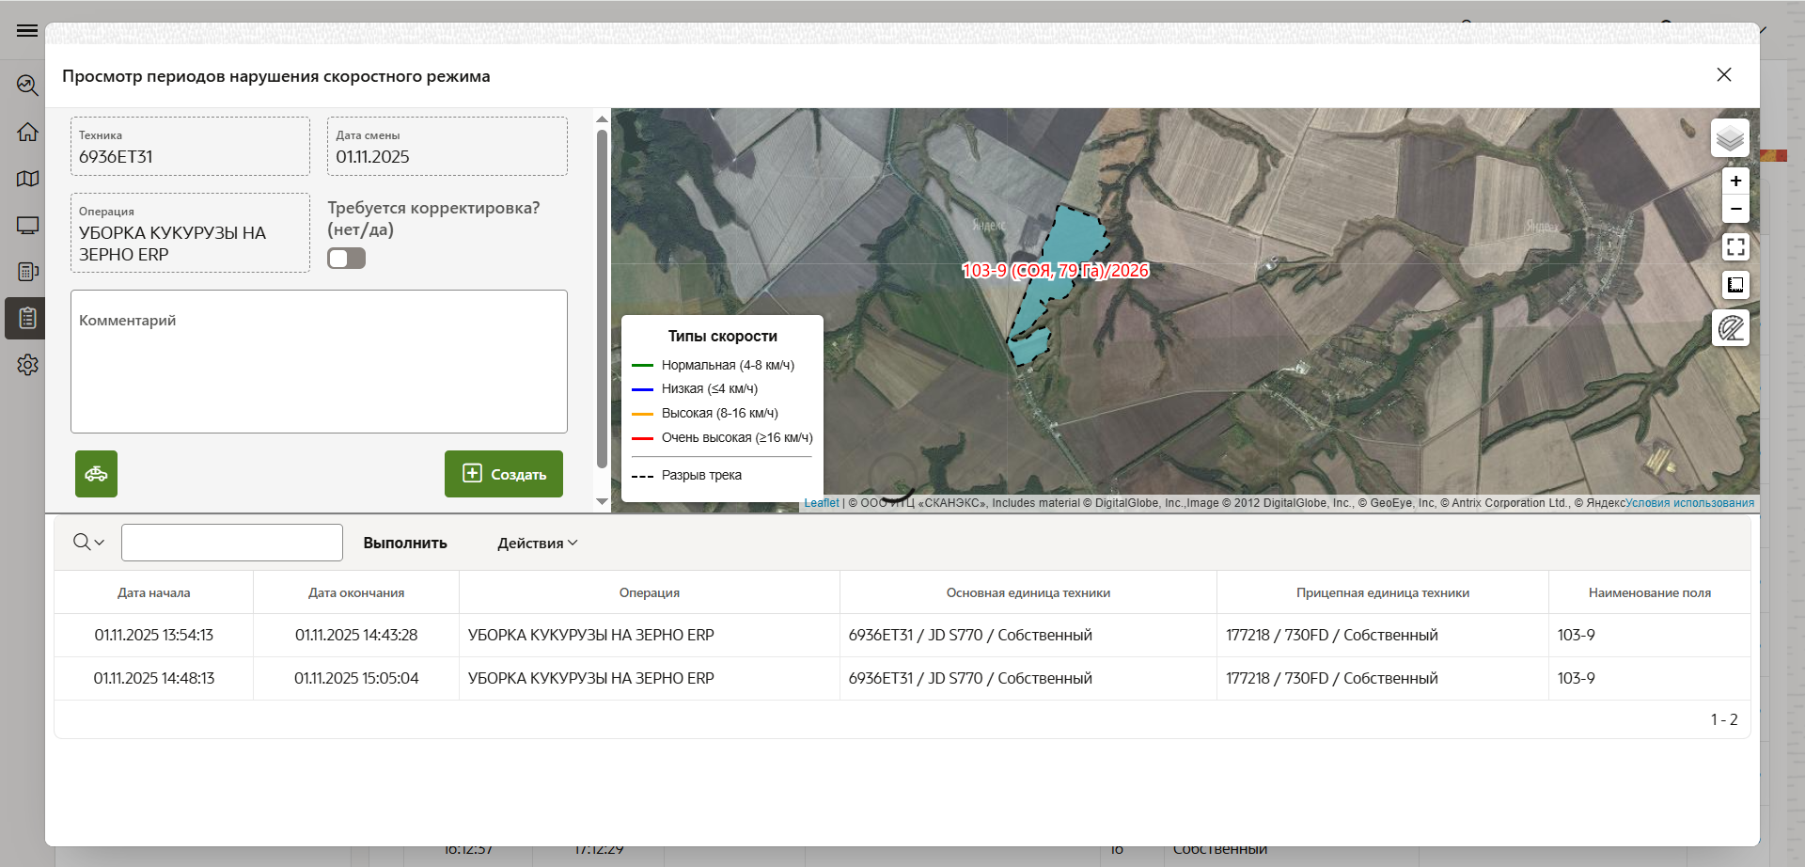Click the home icon in sidebar
This screenshot has height=867, width=1805.
click(27, 132)
